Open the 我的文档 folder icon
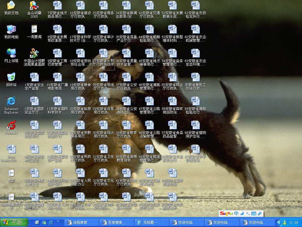Image resolution: width=302 pixels, height=227 pixels. [x=11, y=5]
